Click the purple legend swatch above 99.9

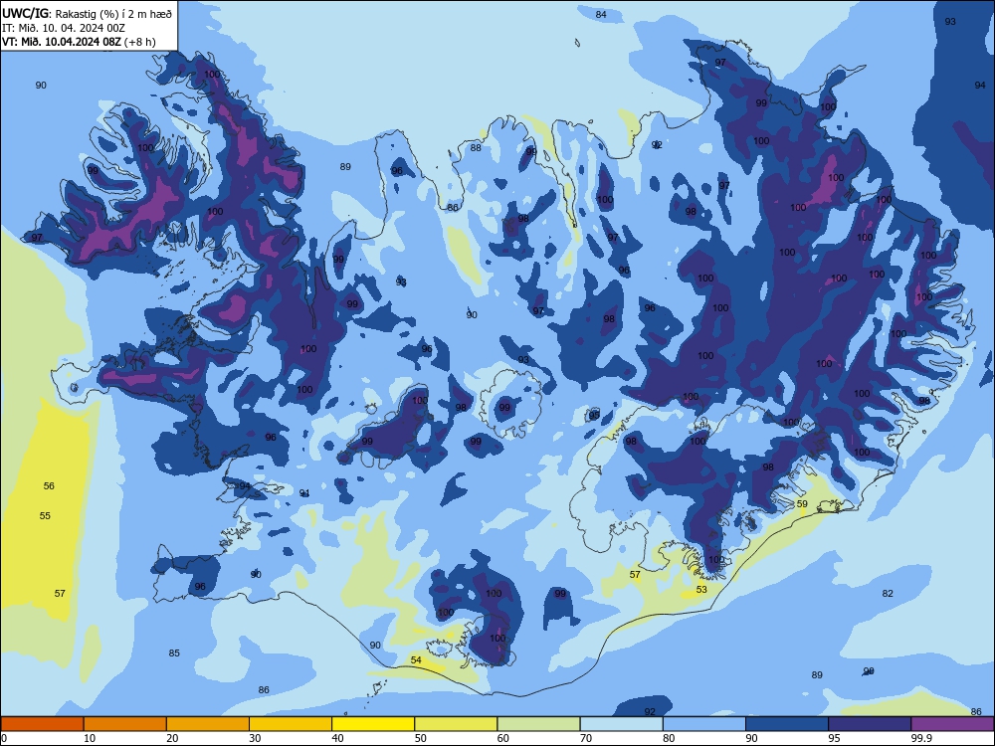click(x=952, y=724)
